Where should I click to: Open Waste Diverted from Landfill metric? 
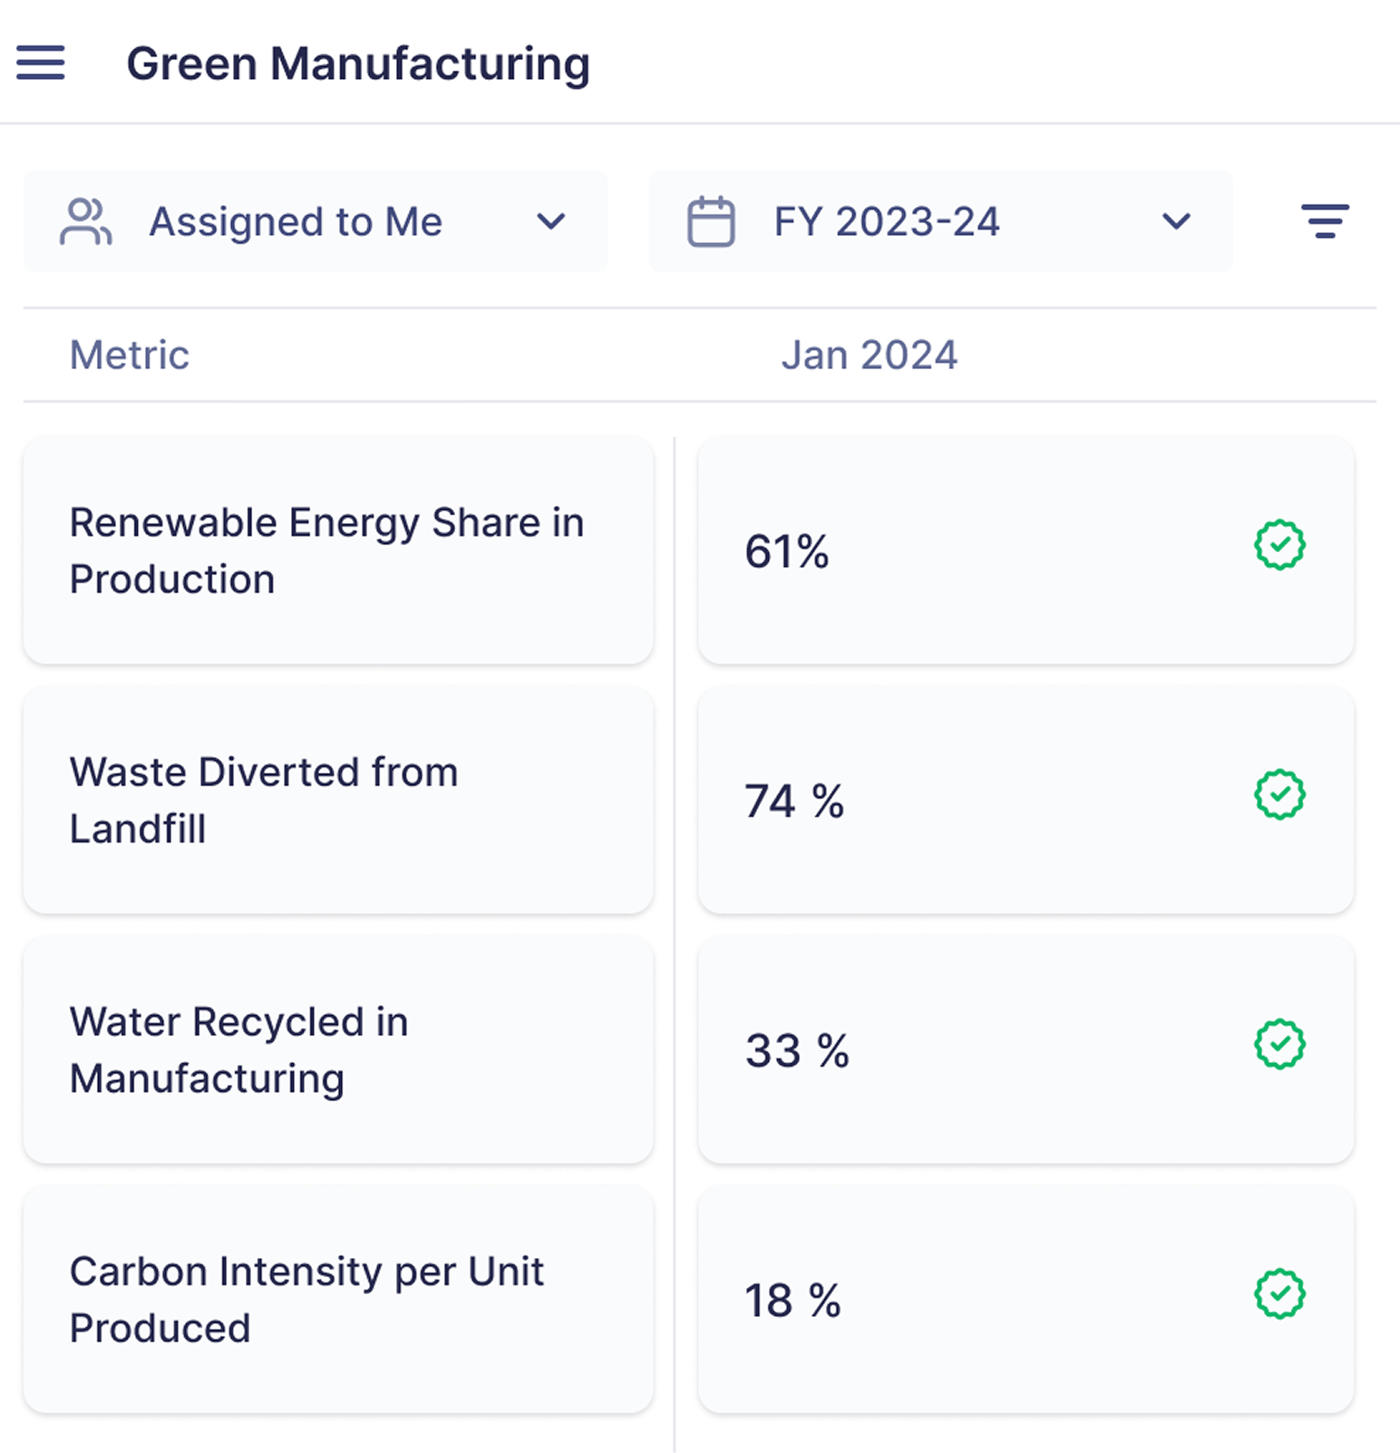tap(338, 800)
